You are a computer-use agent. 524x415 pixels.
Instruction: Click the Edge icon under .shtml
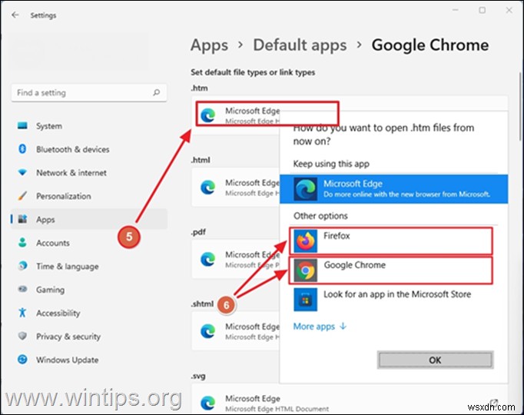tap(208, 331)
